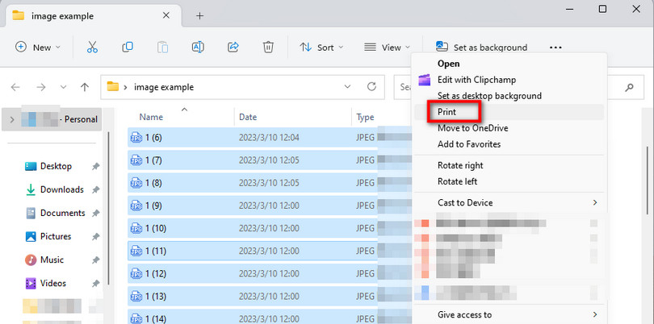This screenshot has width=654, height=324.
Task: Select Edit with Clipchamp menu entry
Action: (x=476, y=80)
